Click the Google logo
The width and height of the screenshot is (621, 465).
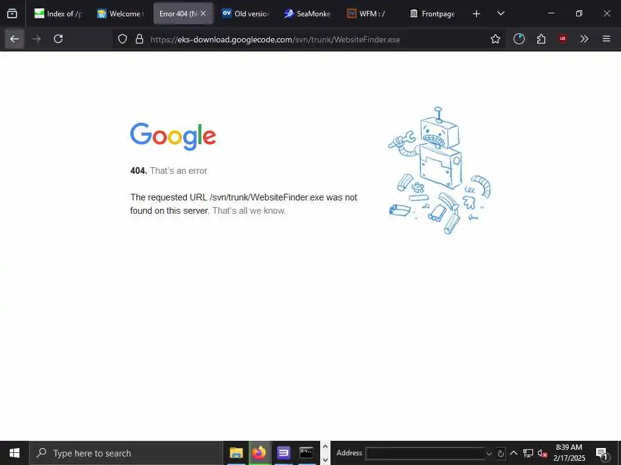click(173, 136)
